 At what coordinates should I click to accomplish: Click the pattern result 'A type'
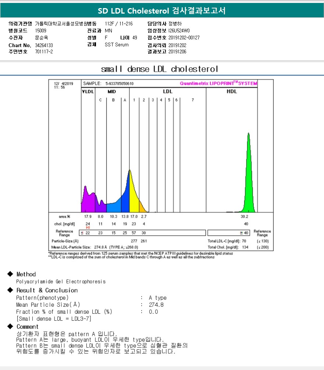point(158,298)
